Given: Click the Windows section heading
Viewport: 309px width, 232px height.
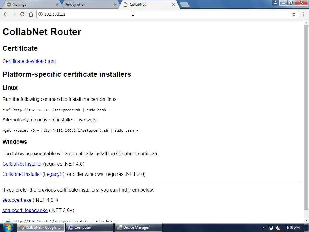Looking at the screenshot, I should (14, 142).
